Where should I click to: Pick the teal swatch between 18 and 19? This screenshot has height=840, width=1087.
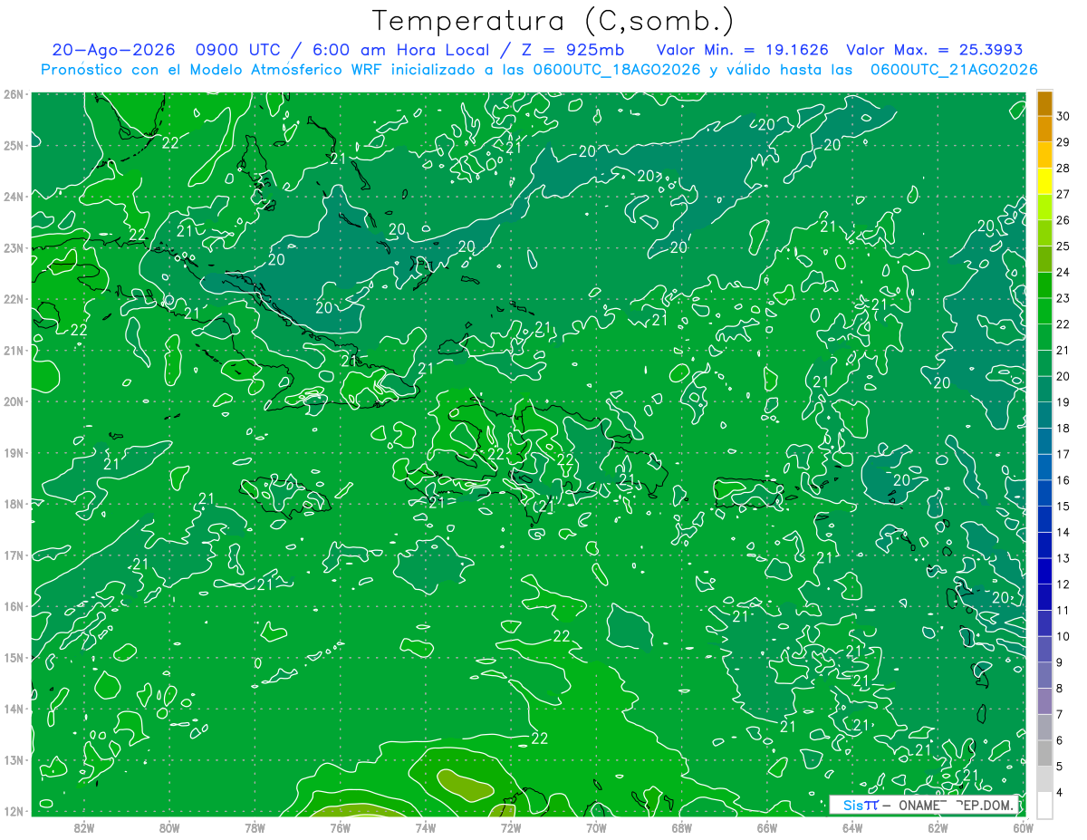[1044, 415]
